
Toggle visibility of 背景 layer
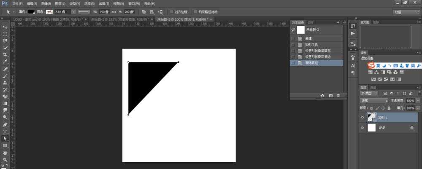point(362,127)
